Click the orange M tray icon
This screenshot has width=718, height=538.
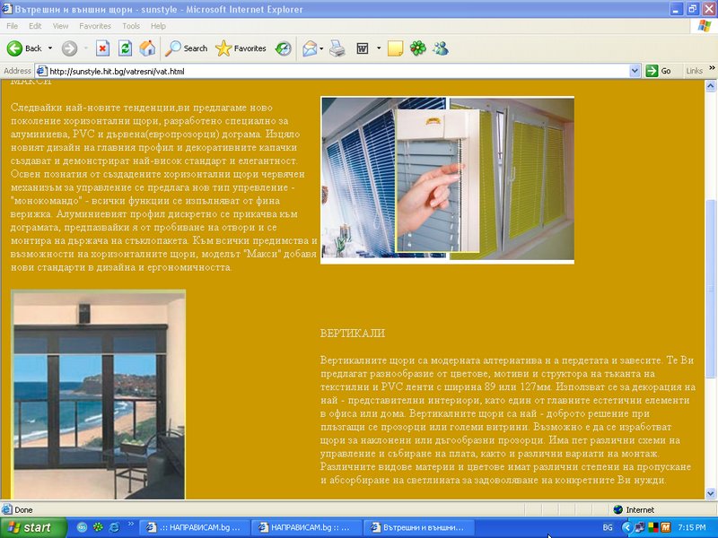[665, 527]
